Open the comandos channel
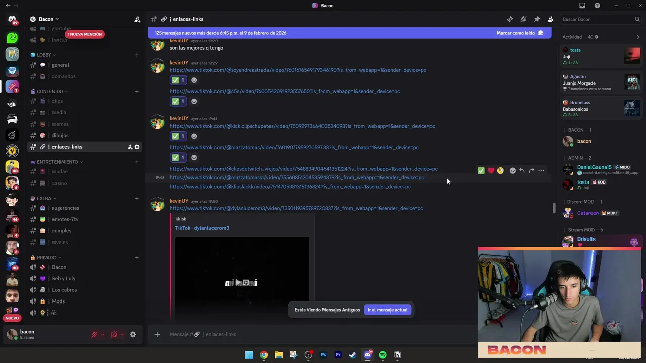This screenshot has height=363, width=646. pyautogui.click(x=85, y=76)
